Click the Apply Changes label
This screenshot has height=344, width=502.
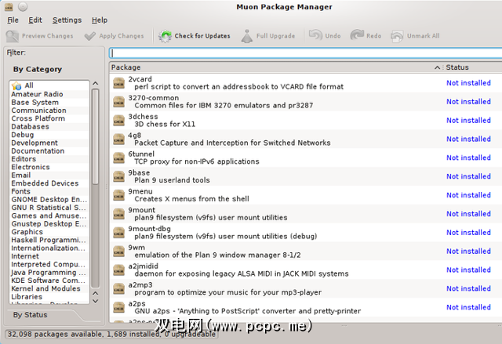click(122, 36)
